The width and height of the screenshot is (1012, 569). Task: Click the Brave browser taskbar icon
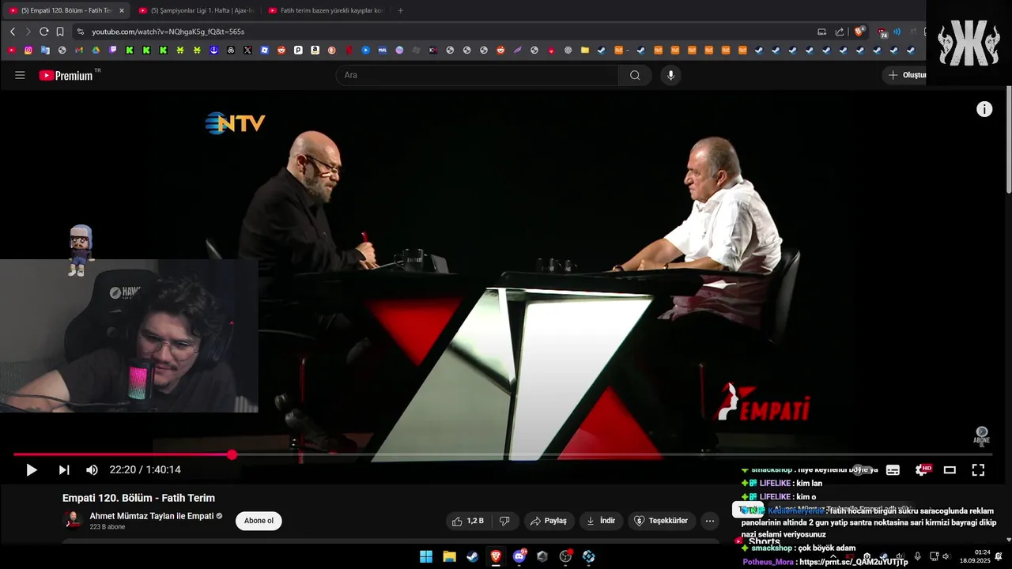click(496, 556)
